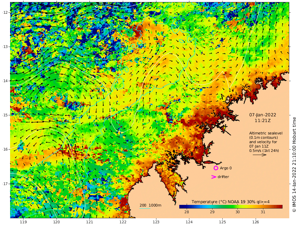Screen dimensions: 296x228
Task: Click the green middle of the temperature colorbar
Action: 231,207
